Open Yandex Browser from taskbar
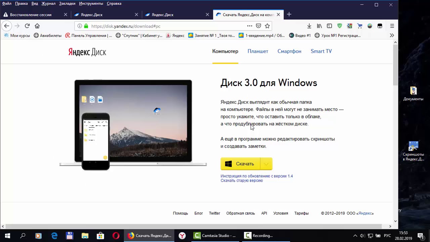This screenshot has width=430, height=242. [182, 236]
